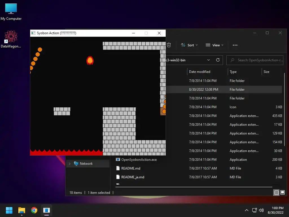Click the README_ja.md file icon
The width and height of the screenshot is (289, 217).
click(x=118, y=177)
